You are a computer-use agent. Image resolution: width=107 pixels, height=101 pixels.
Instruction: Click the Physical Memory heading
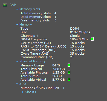click(33, 61)
